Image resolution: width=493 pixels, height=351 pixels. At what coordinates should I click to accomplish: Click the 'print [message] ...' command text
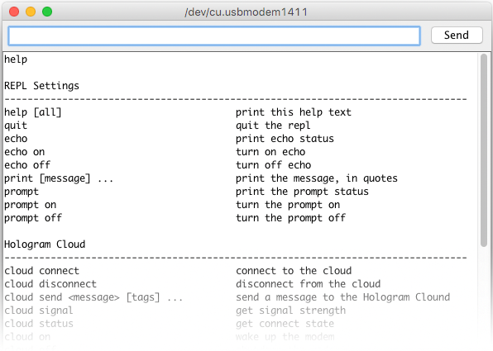(59, 178)
